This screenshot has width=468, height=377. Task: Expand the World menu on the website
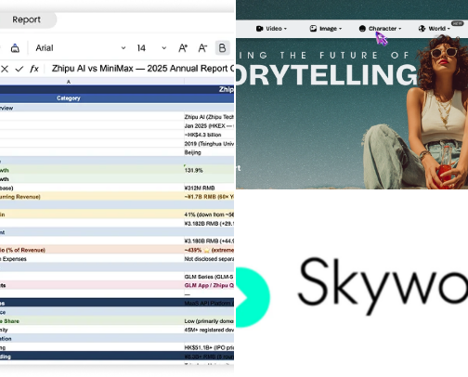[x=434, y=29]
